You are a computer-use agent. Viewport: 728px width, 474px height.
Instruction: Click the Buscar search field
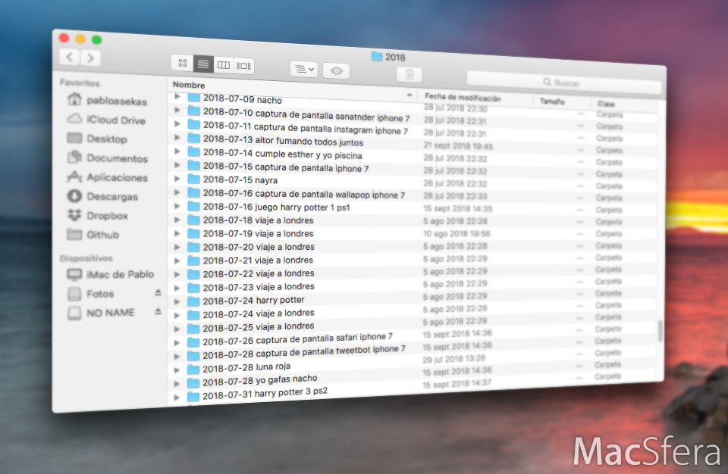tap(563, 83)
